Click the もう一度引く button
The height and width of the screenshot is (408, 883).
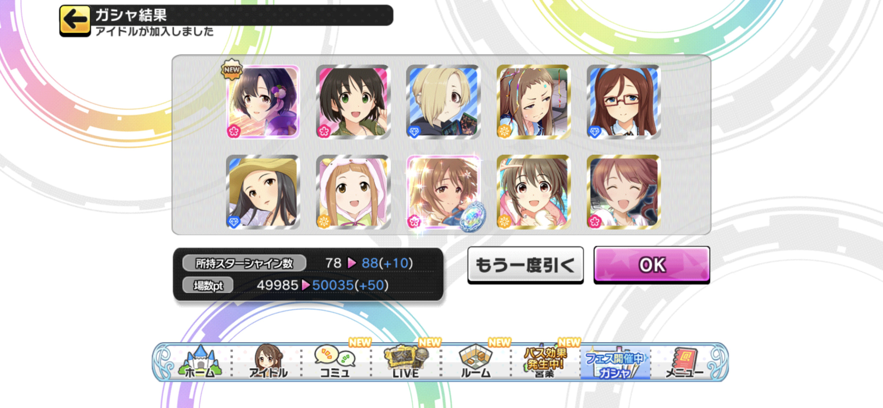525,265
